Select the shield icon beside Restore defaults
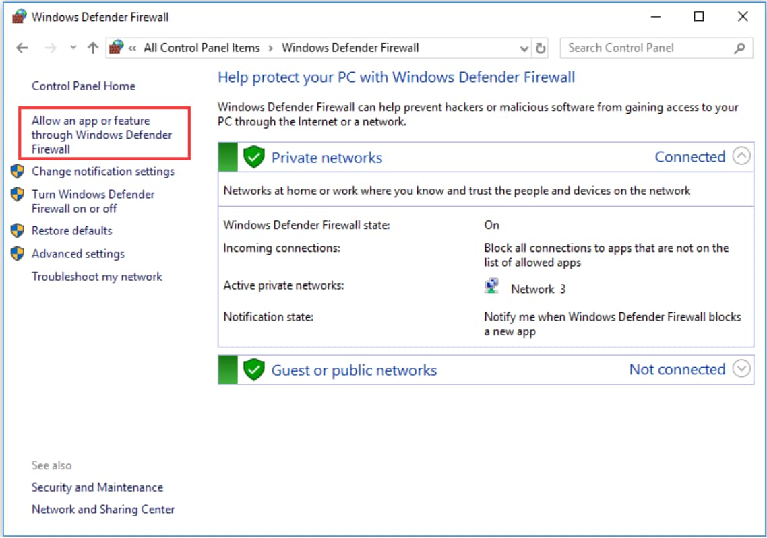 click(x=17, y=231)
